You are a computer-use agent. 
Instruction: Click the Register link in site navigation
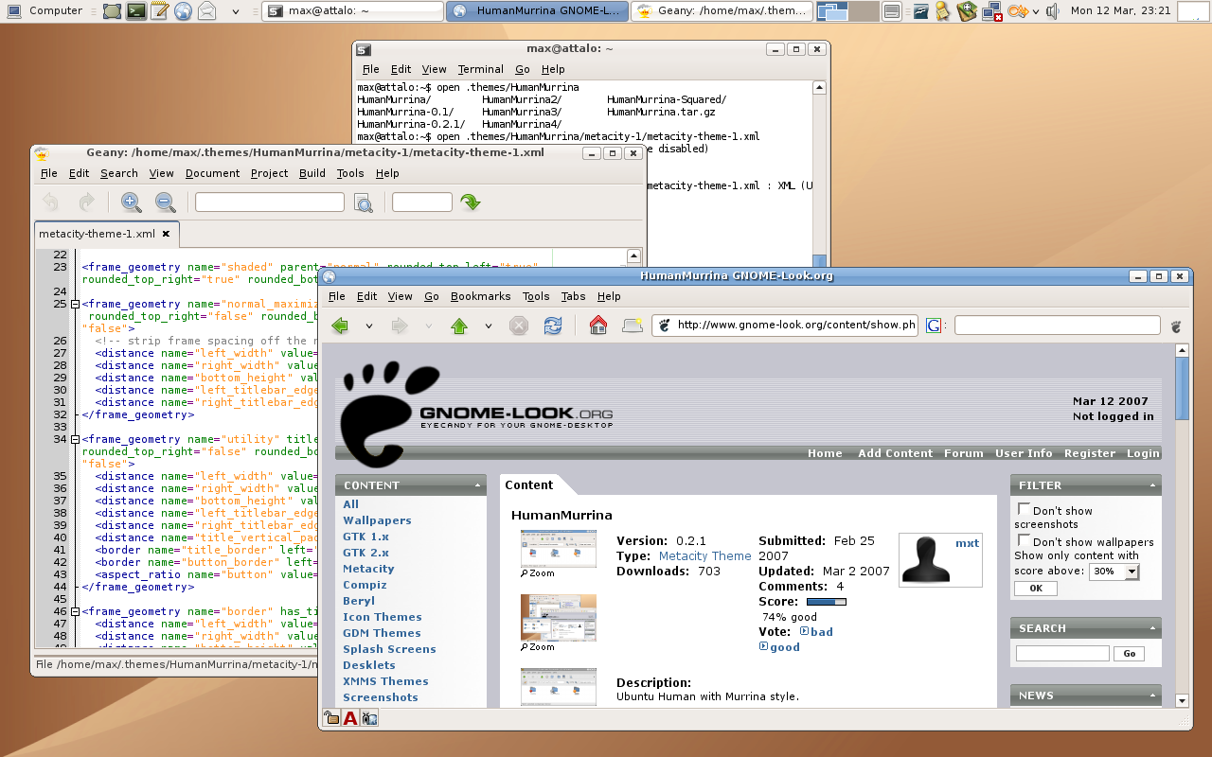click(1090, 453)
